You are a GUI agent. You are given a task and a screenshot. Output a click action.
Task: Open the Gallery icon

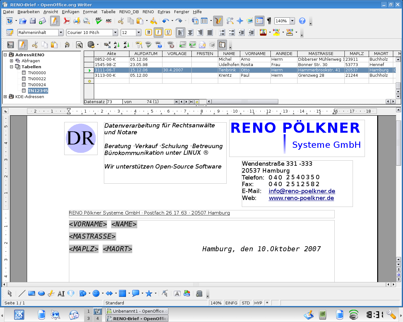(x=250, y=21)
